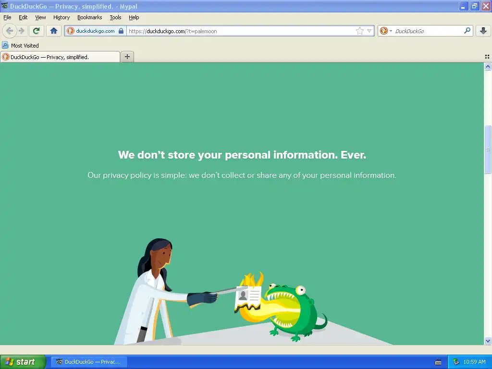Open the Windows Start button
This screenshot has width=492, height=369.
(x=23, y=362)
